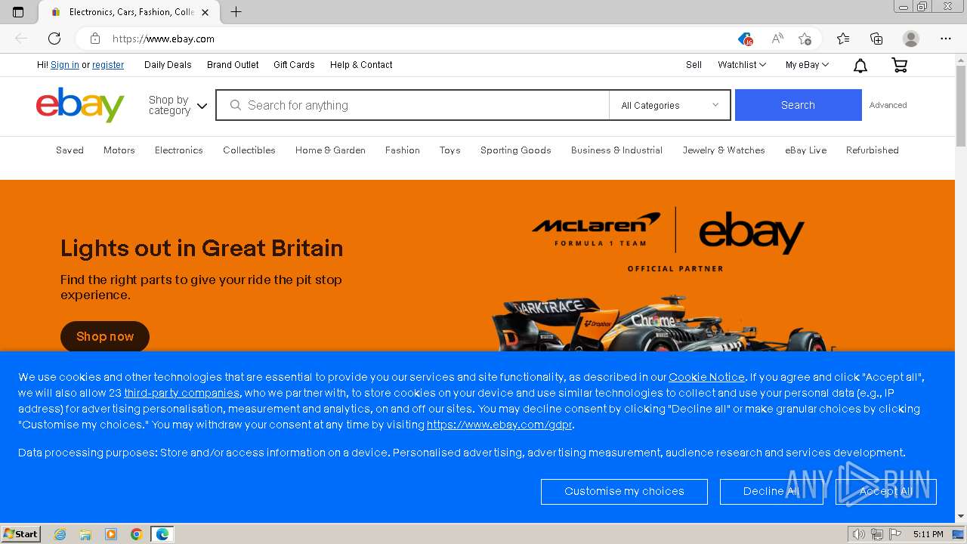Viewport: 967px width, 544px height.
Task: Select the Home & Garden category
Action: pyautogui.click(x=330, y=150)
